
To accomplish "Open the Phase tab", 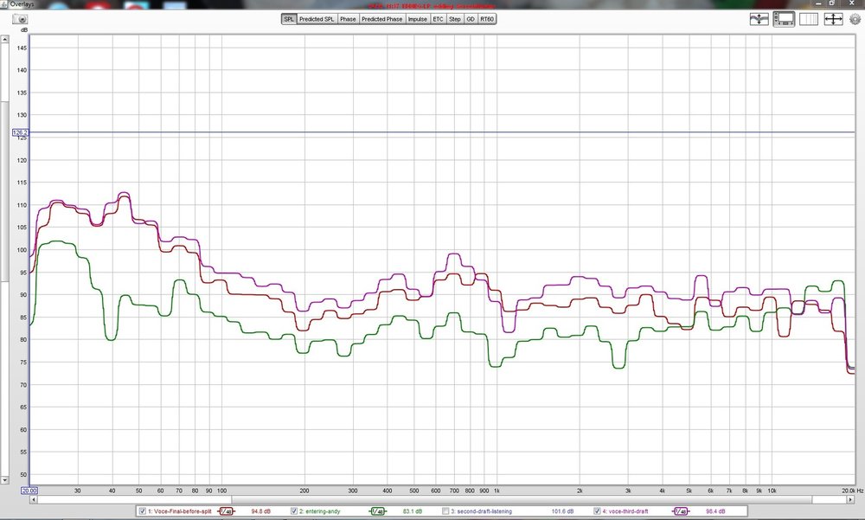I will (348, 19).
